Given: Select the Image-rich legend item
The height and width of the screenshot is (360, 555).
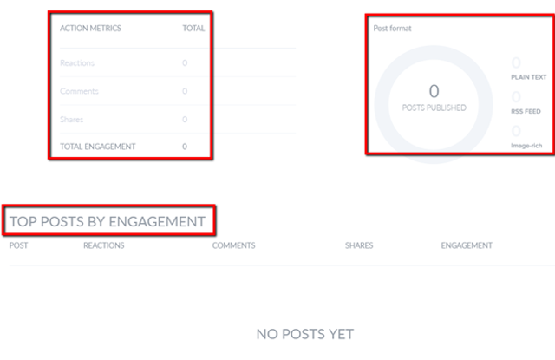Looking at the screenshot, I should click(526, 137).
